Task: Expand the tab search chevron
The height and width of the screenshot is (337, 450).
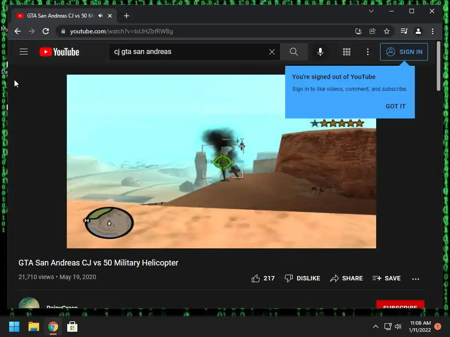Action: click(x=371, y=11)
